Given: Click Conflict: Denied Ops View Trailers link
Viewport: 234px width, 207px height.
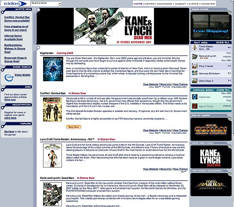Looking at the screenshot, I should [x=180, y=131].
